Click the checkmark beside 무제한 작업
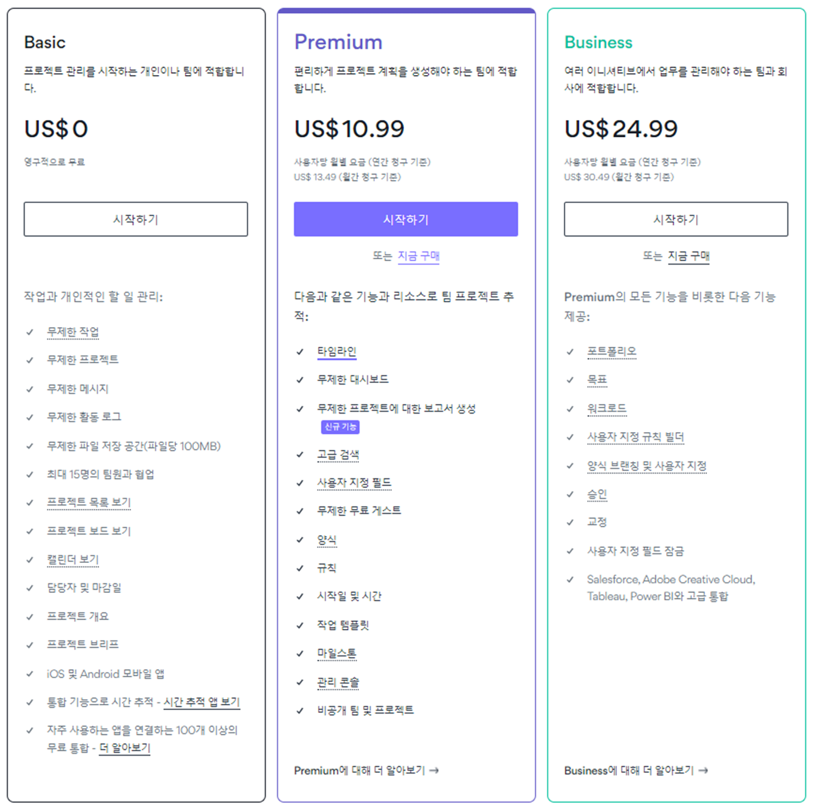Viewport: 818px width, 806px height. click(30, 332)
